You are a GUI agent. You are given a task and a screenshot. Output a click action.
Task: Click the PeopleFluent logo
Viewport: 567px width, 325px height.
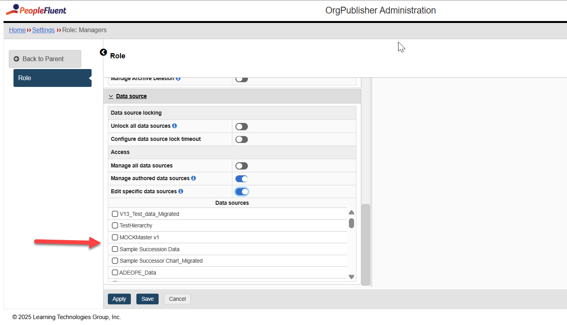pos(36,10)
